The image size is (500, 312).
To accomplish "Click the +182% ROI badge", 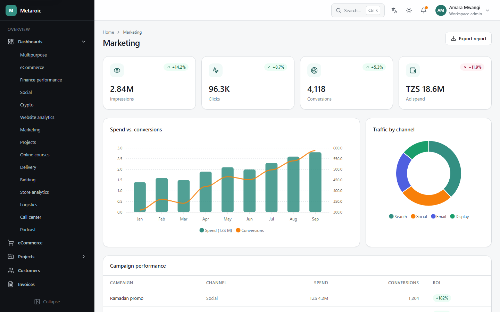I will point(442,298).
